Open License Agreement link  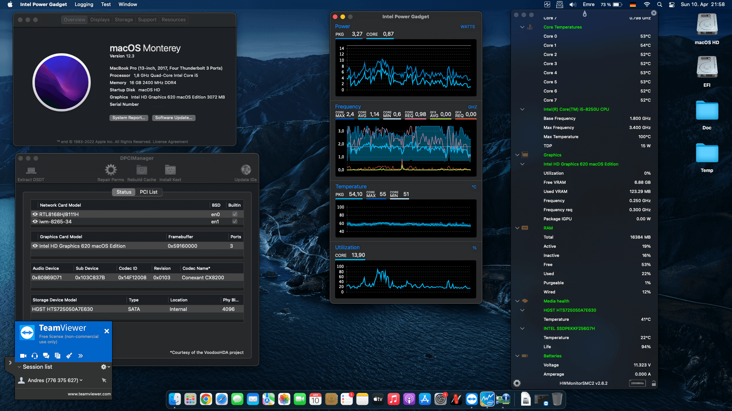(170, 142)
